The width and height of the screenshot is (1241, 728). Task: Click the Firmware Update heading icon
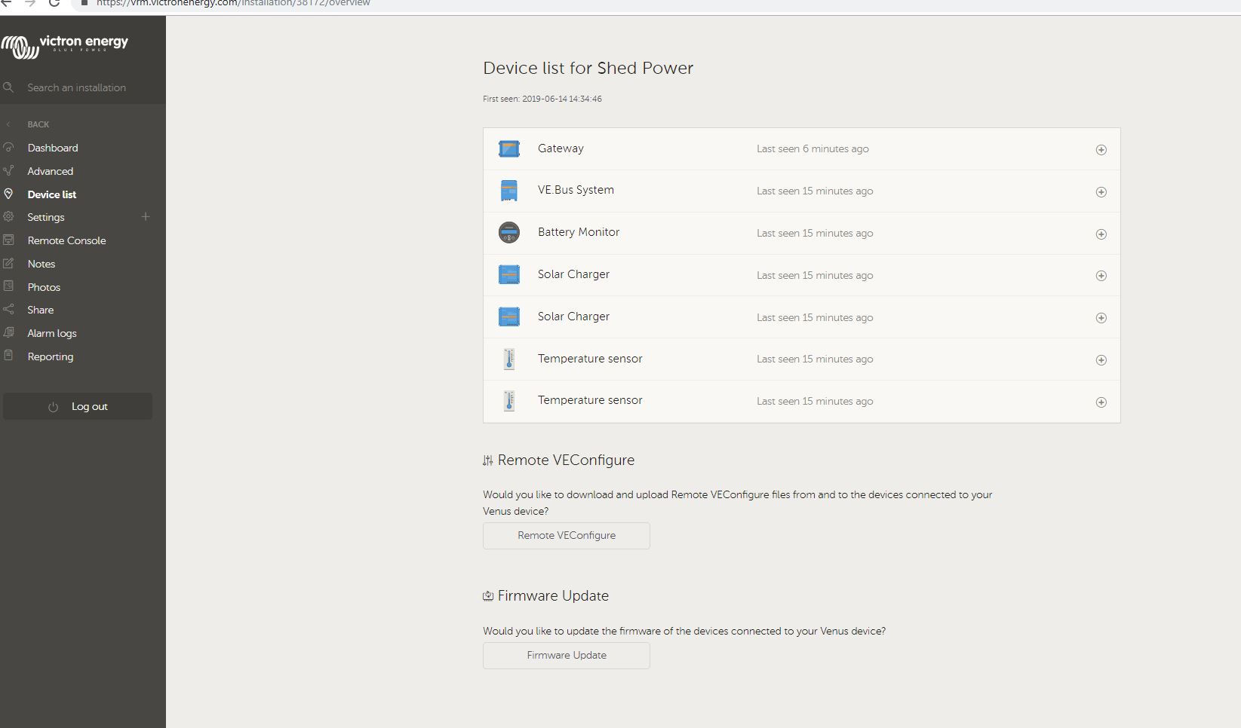pos(488,596)
